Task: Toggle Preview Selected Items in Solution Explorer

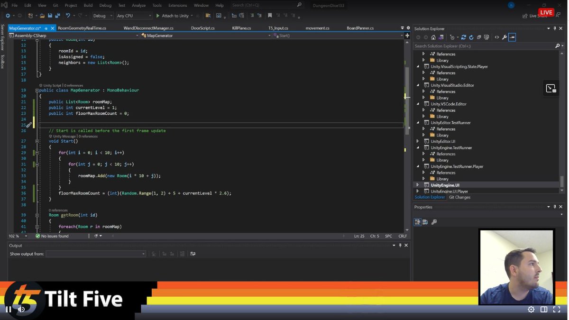Action: click(512, 37)
